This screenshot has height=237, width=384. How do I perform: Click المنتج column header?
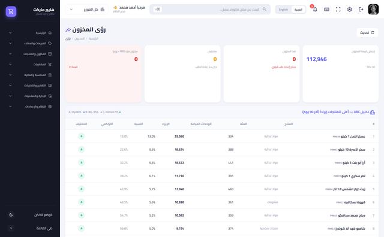[x=289, y=124]
